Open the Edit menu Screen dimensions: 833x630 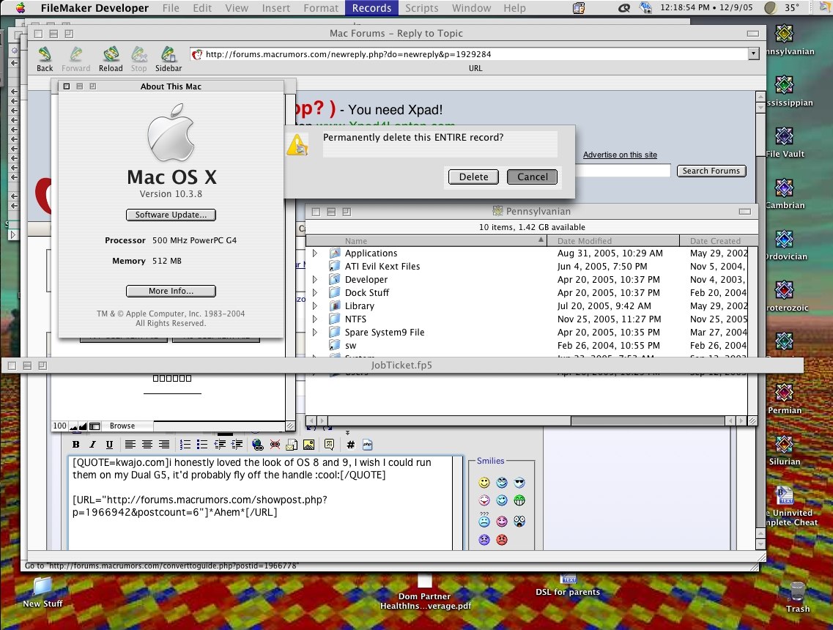coord(202,8)
